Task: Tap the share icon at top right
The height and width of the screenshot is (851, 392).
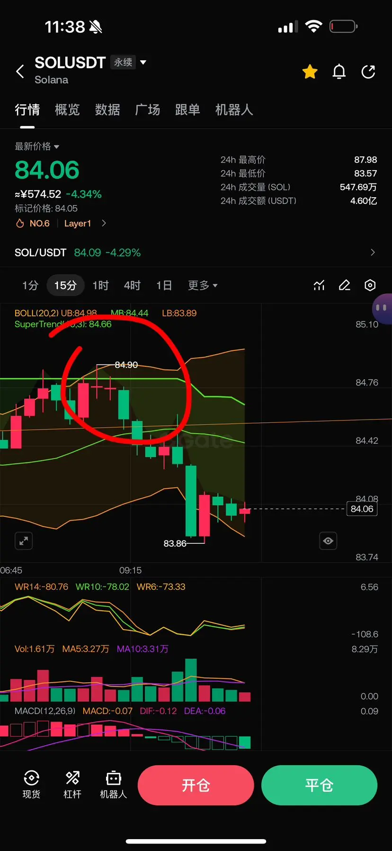Action: pos(368,72)
